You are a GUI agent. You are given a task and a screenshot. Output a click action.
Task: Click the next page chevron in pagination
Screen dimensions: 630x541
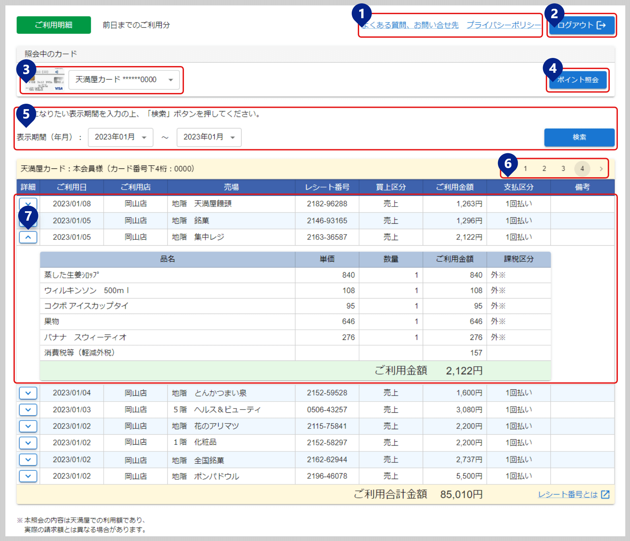601,169
